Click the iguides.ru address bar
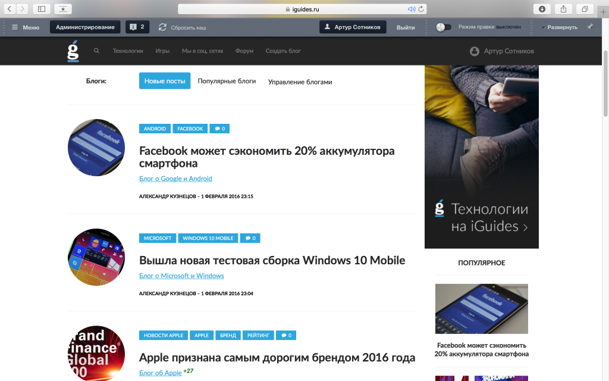Viewport: 609px width, 381px height. pos(302,9)
